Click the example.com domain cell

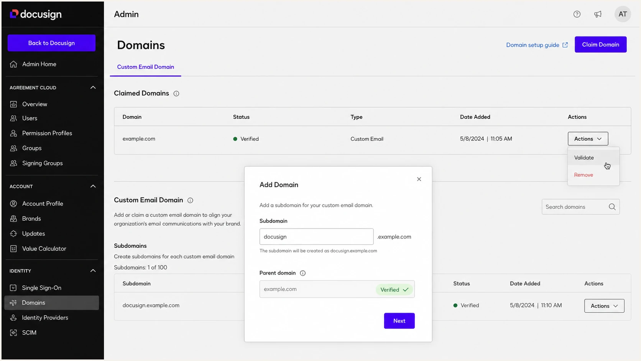139,139
